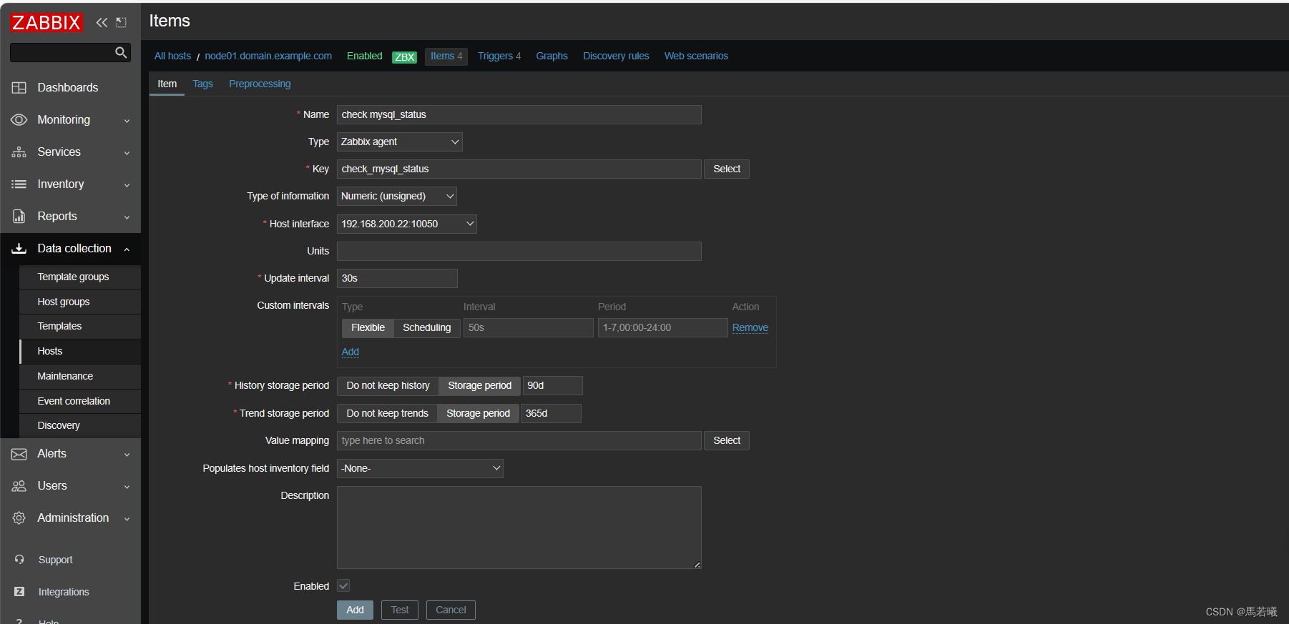Click the Integrations Z icon

click(19, 591)
